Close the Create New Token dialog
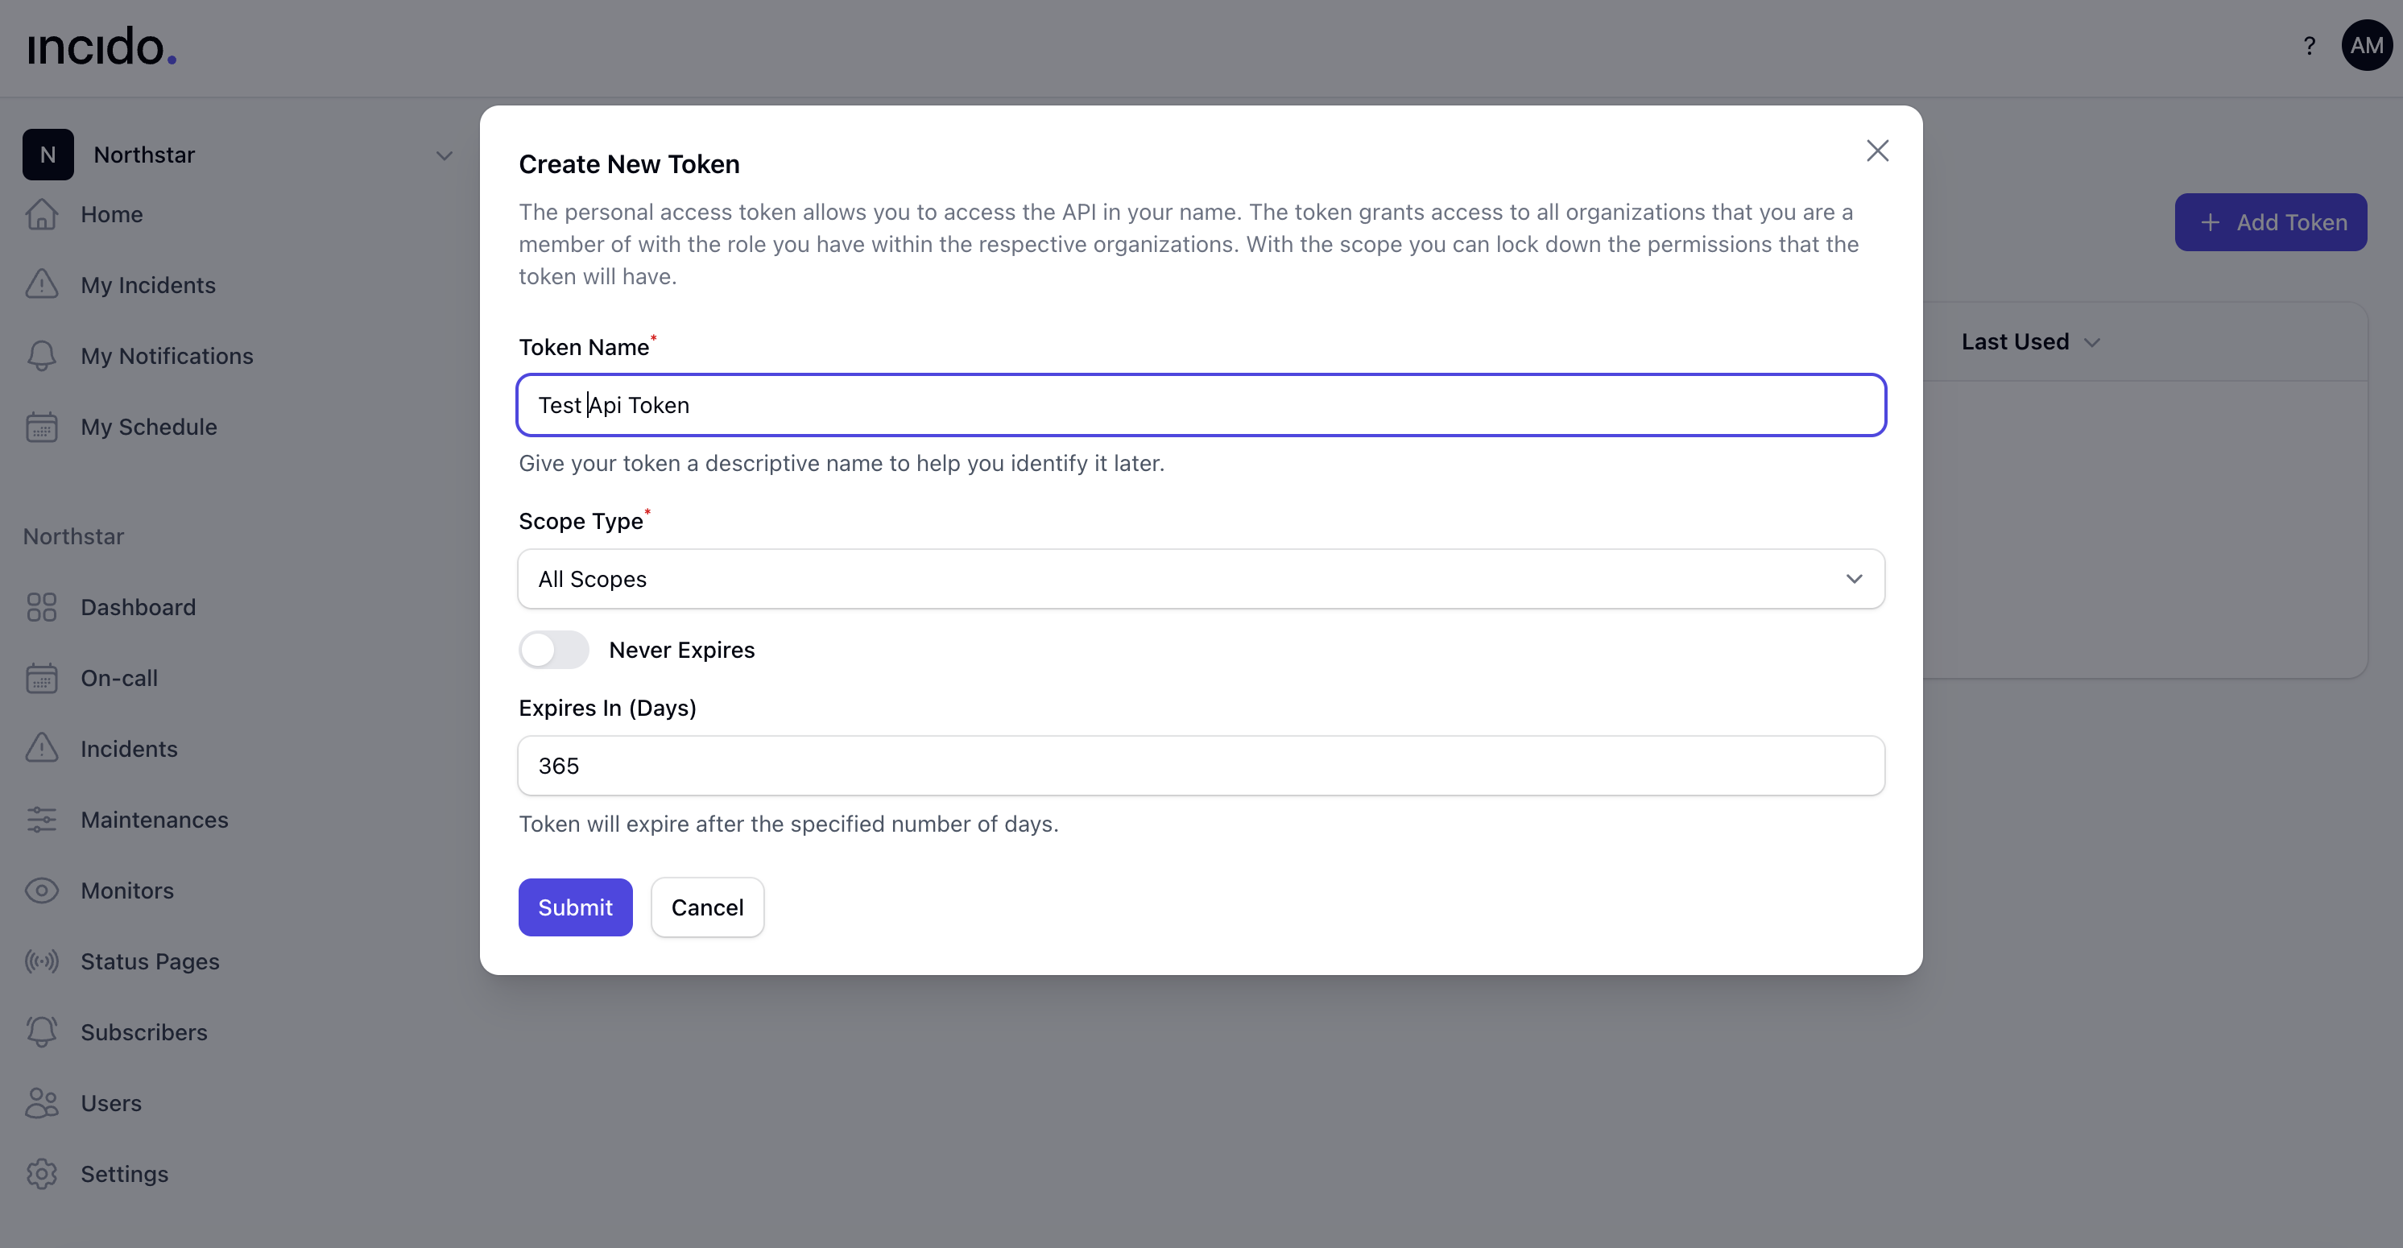 click(1877, 151)
